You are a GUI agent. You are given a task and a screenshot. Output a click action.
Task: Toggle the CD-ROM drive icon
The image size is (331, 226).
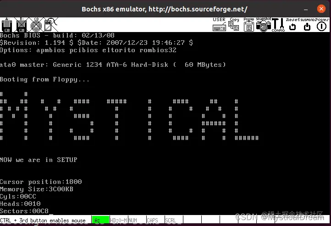click(36, 25)
